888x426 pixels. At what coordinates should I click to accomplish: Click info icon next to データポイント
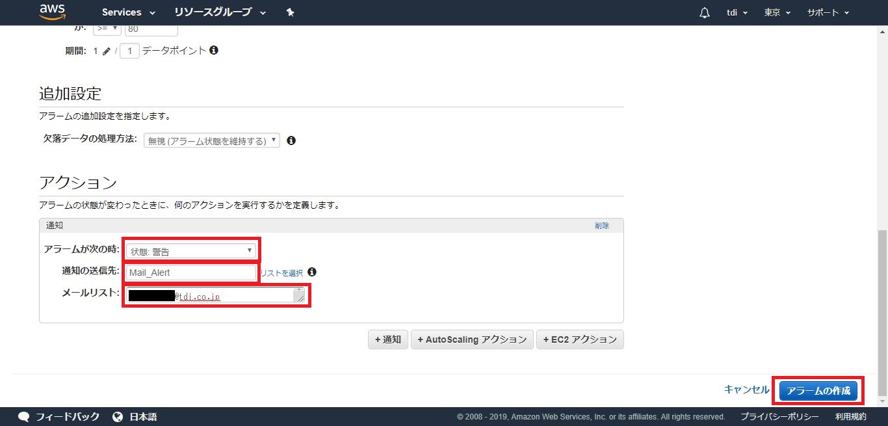coord(214,50)
